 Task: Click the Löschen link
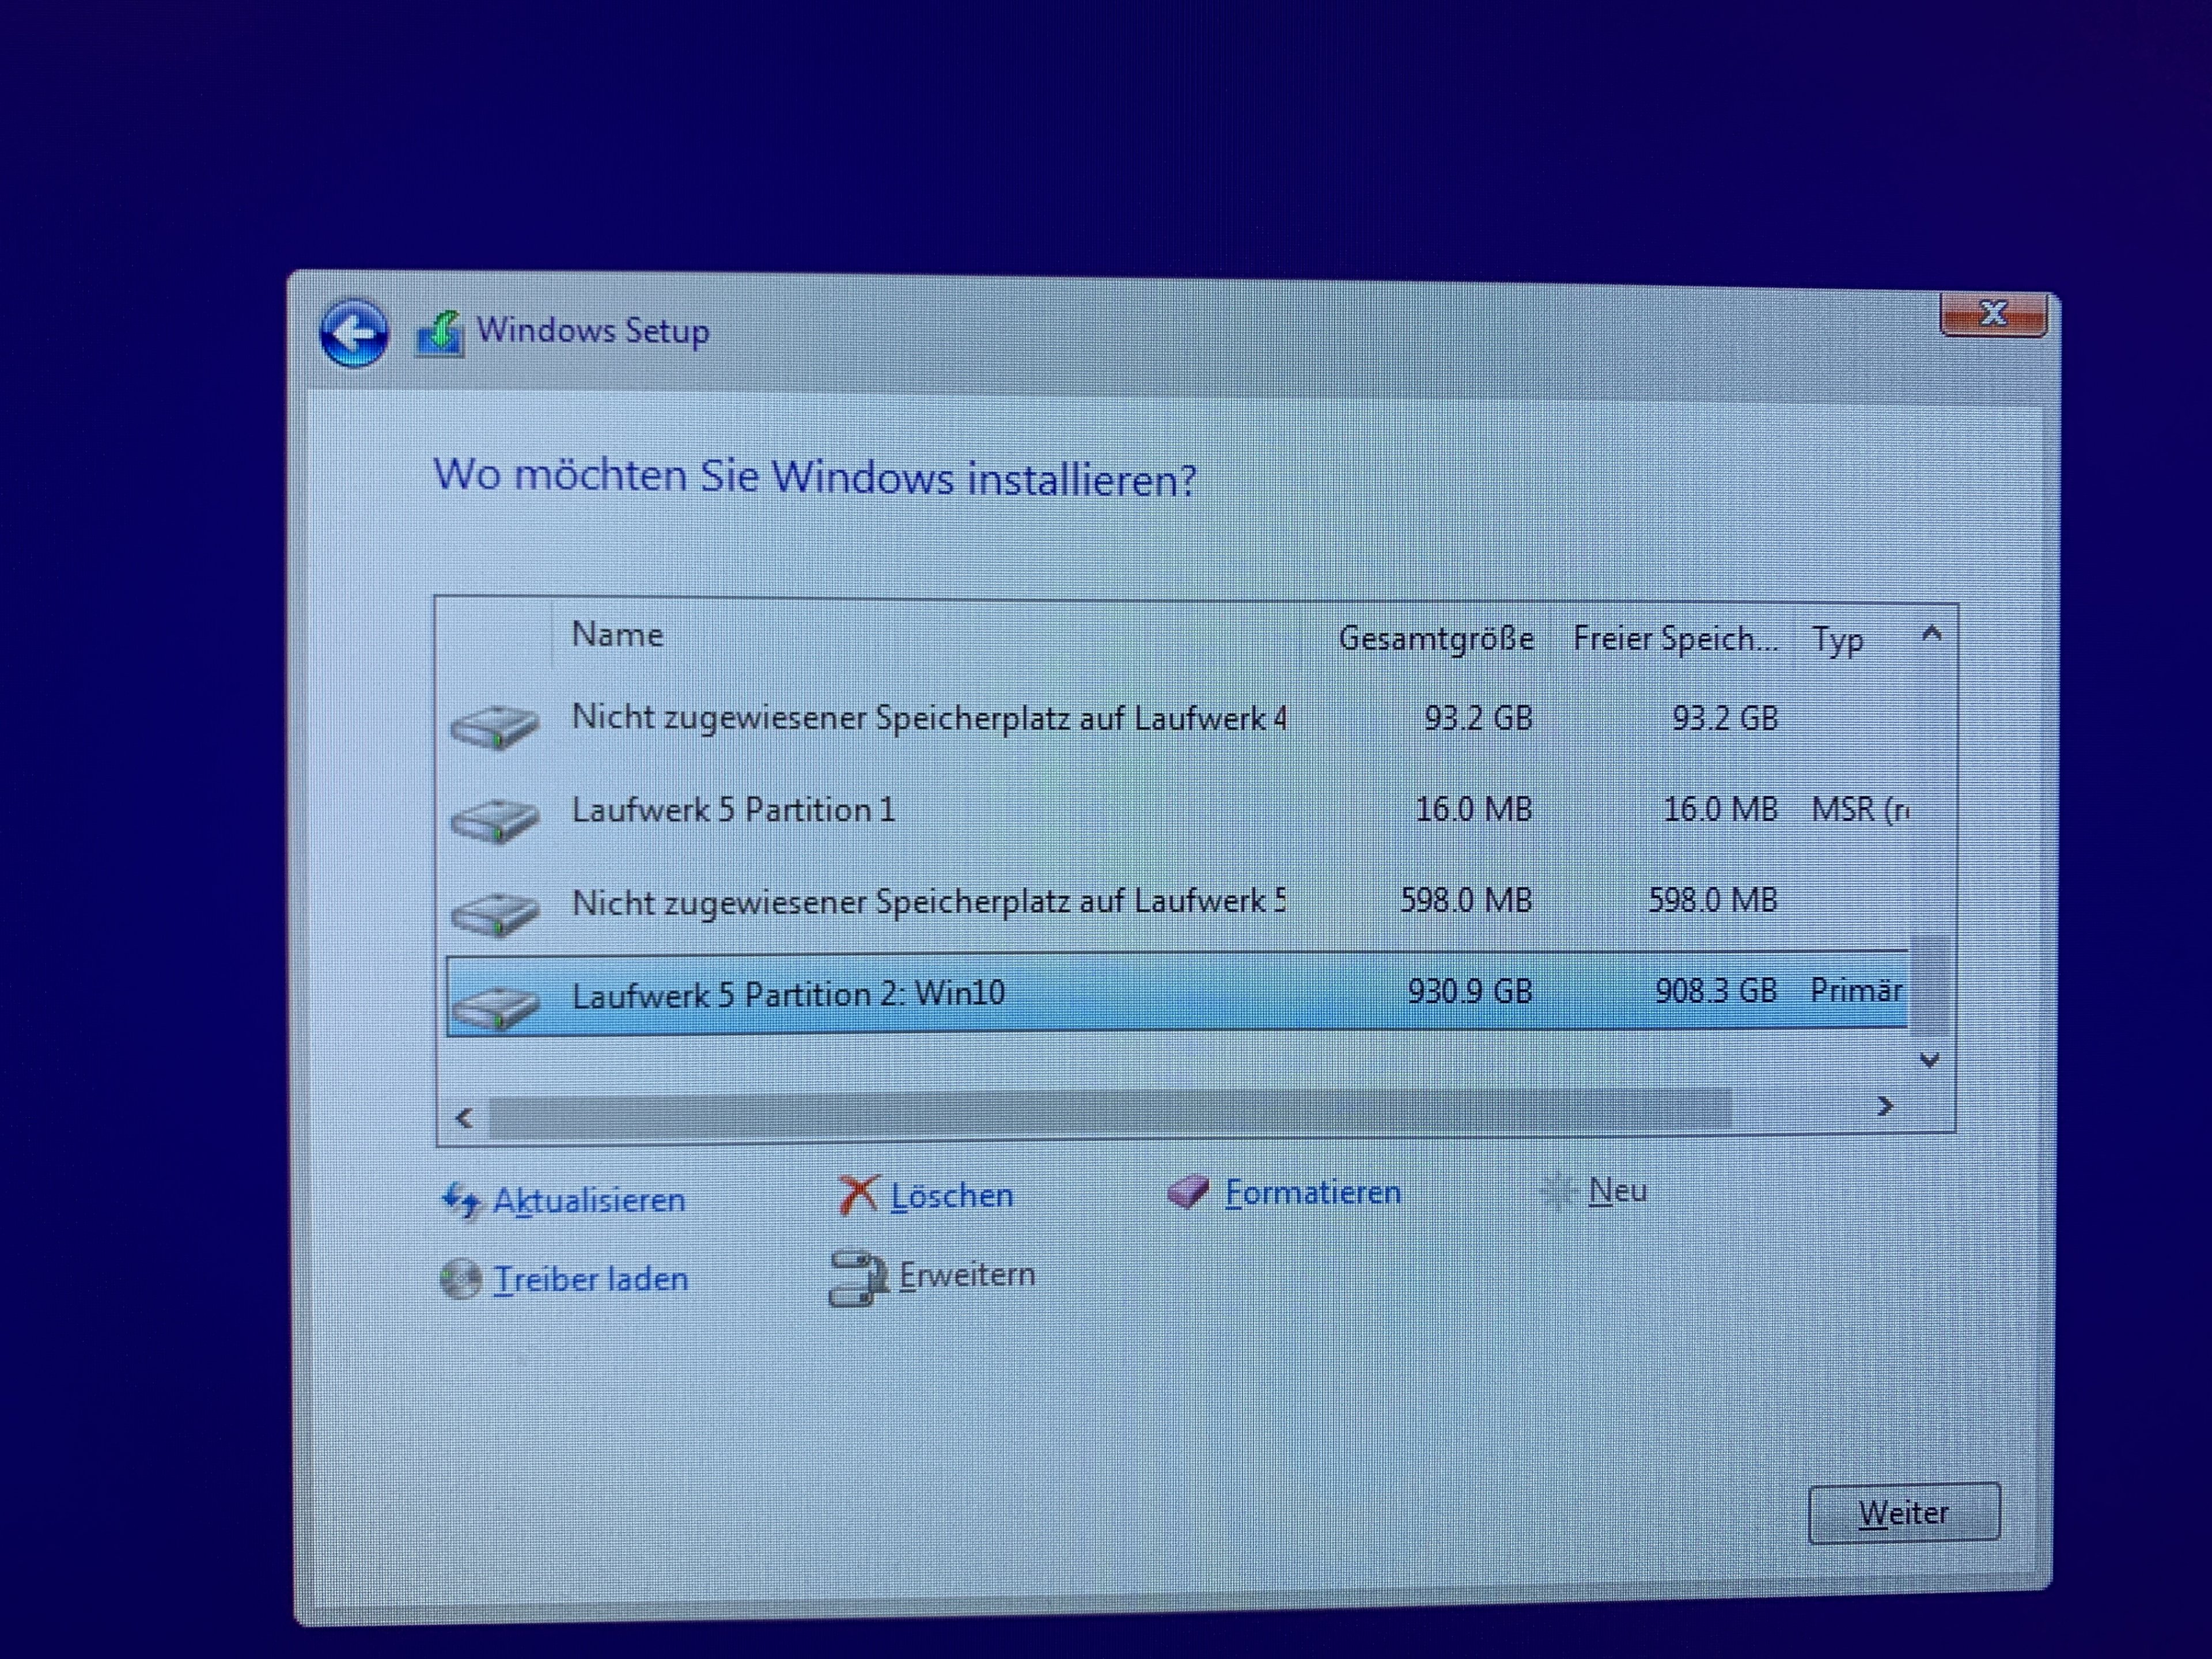(951, 1196)
